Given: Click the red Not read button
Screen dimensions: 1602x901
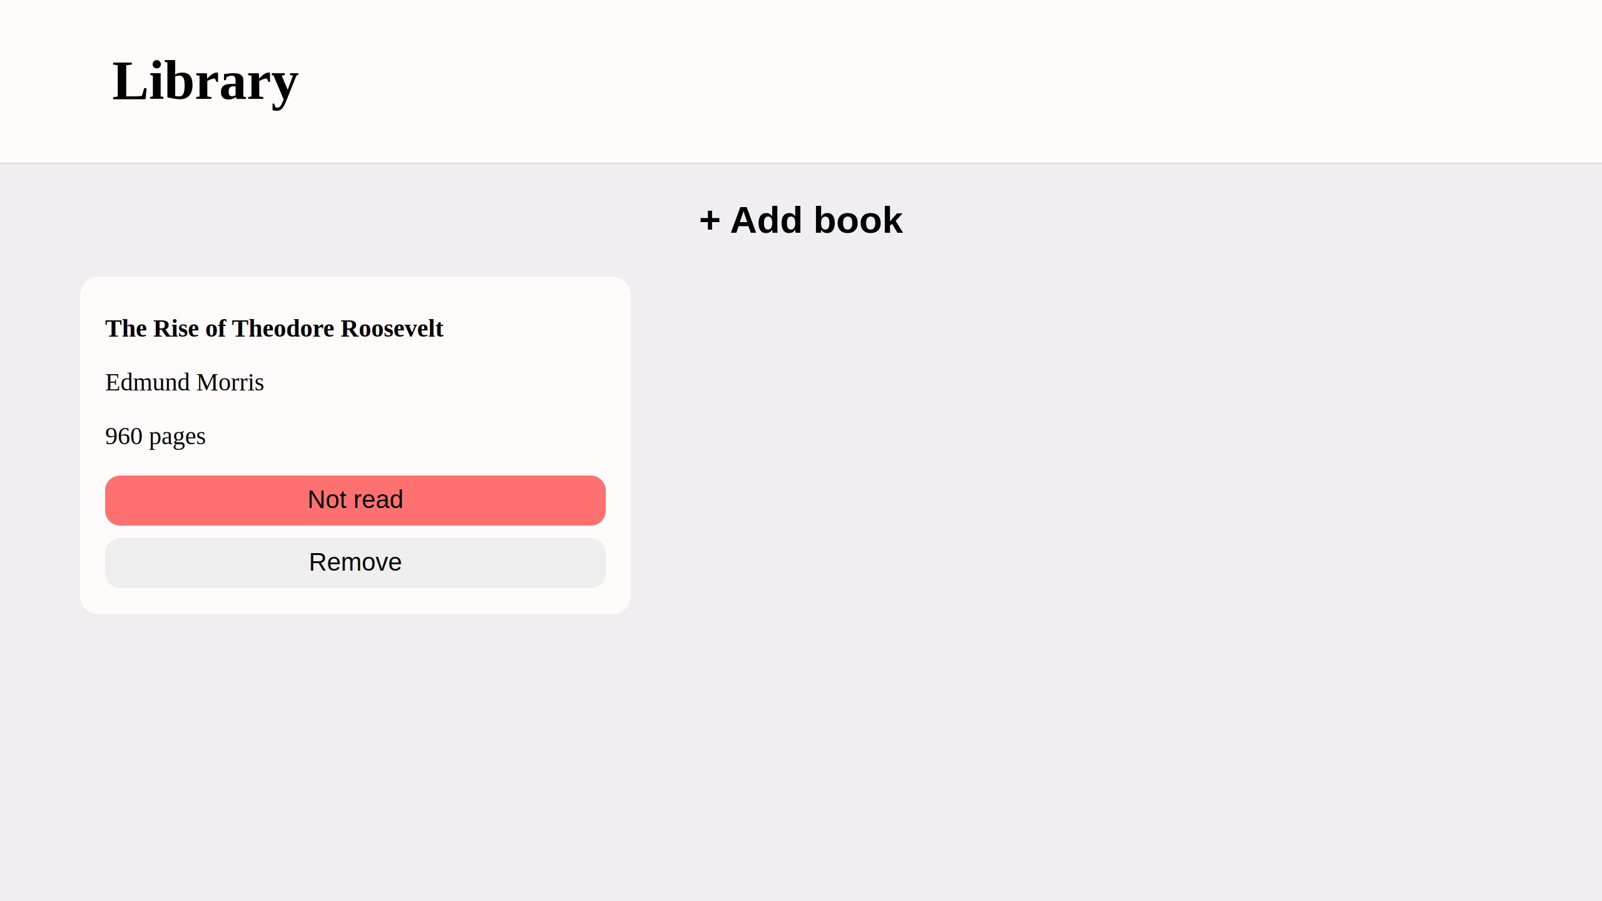Looking at the screenshot, I should [355, 500].
